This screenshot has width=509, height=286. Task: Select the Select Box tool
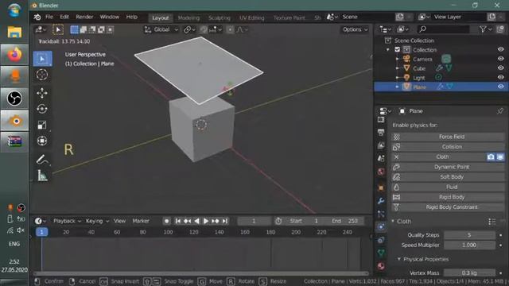[42, 59]
